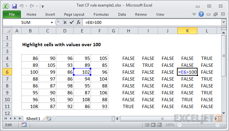Click the Select All corner button
Image resolution: width=229 pixels, height=131 pixels.
click(x=8, y=31)
